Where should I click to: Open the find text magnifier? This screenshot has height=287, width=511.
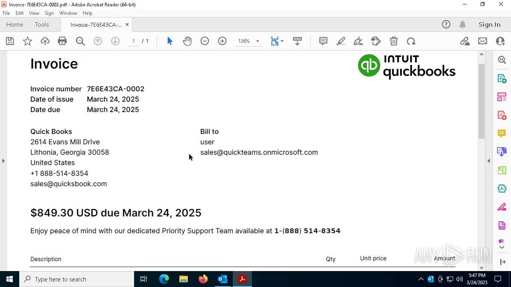click(80, 41)
